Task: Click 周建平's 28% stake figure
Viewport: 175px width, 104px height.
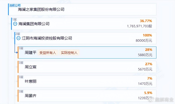Action: (x=148, y=50)
